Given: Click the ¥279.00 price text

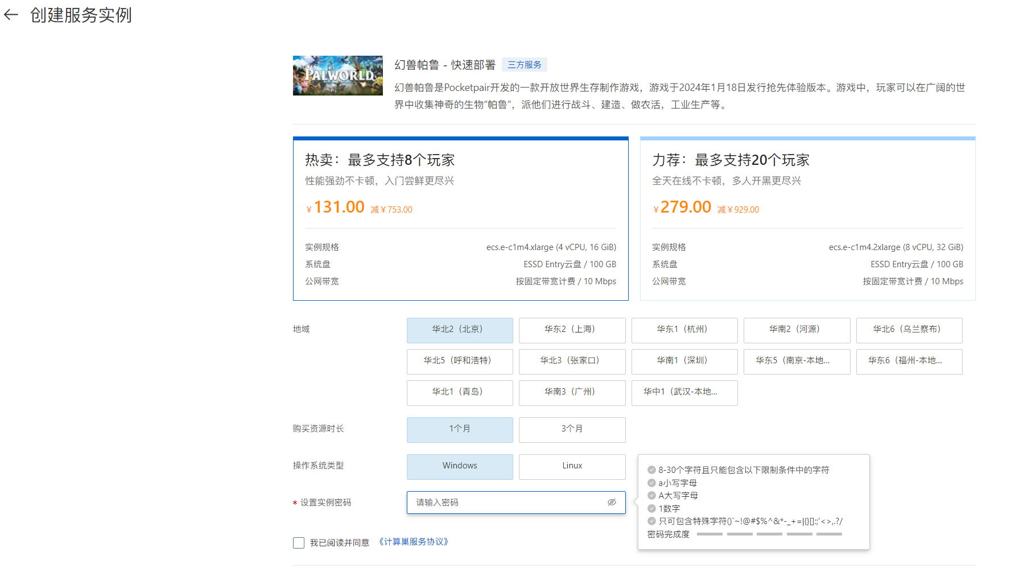Looking at the screenshot, I should click(x=682, y=207).
